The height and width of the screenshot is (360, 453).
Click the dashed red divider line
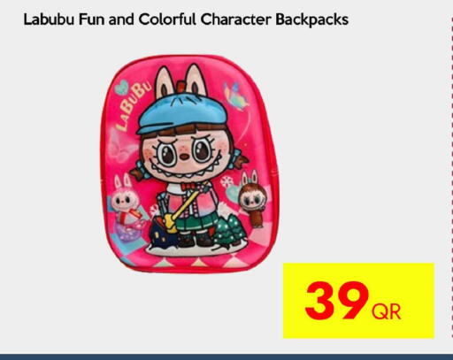pos(451,177)
